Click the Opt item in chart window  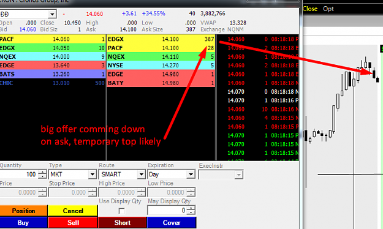click(328, 9)
